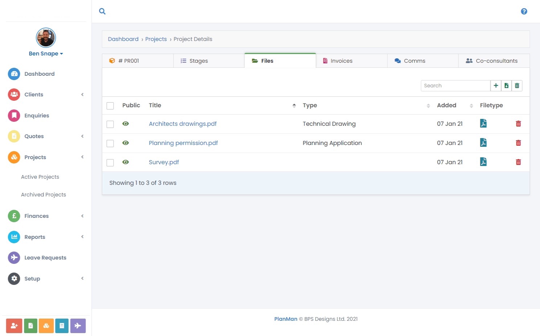Click the help question mark icon
540x336 pixels.
[x=524, y=11]
